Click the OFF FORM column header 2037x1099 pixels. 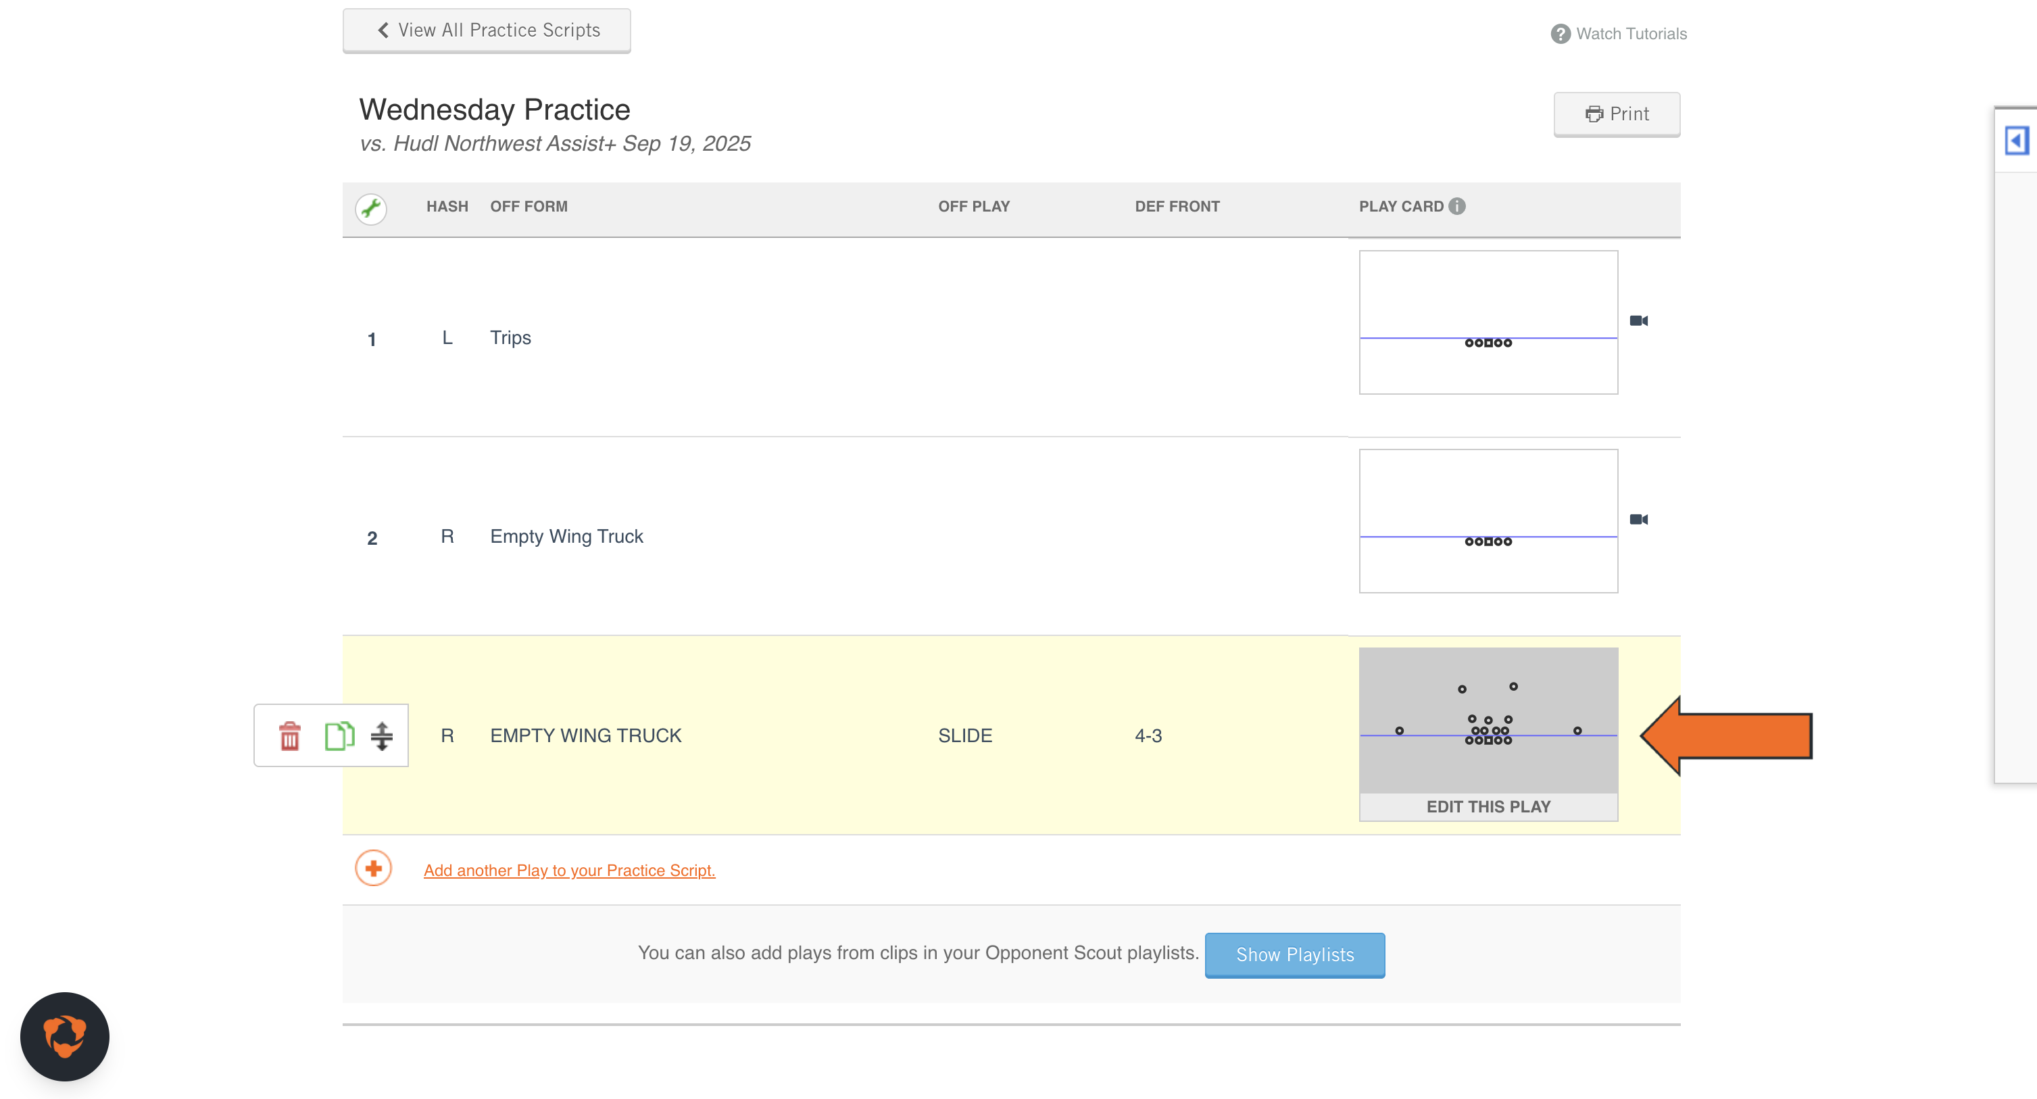tap(529, 206)
